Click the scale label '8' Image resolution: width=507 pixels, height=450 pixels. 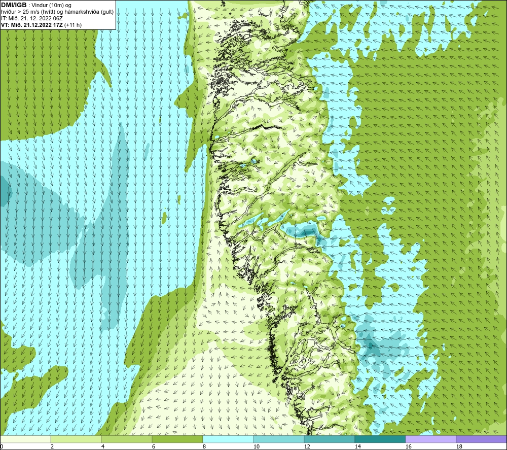pos(204,446)
